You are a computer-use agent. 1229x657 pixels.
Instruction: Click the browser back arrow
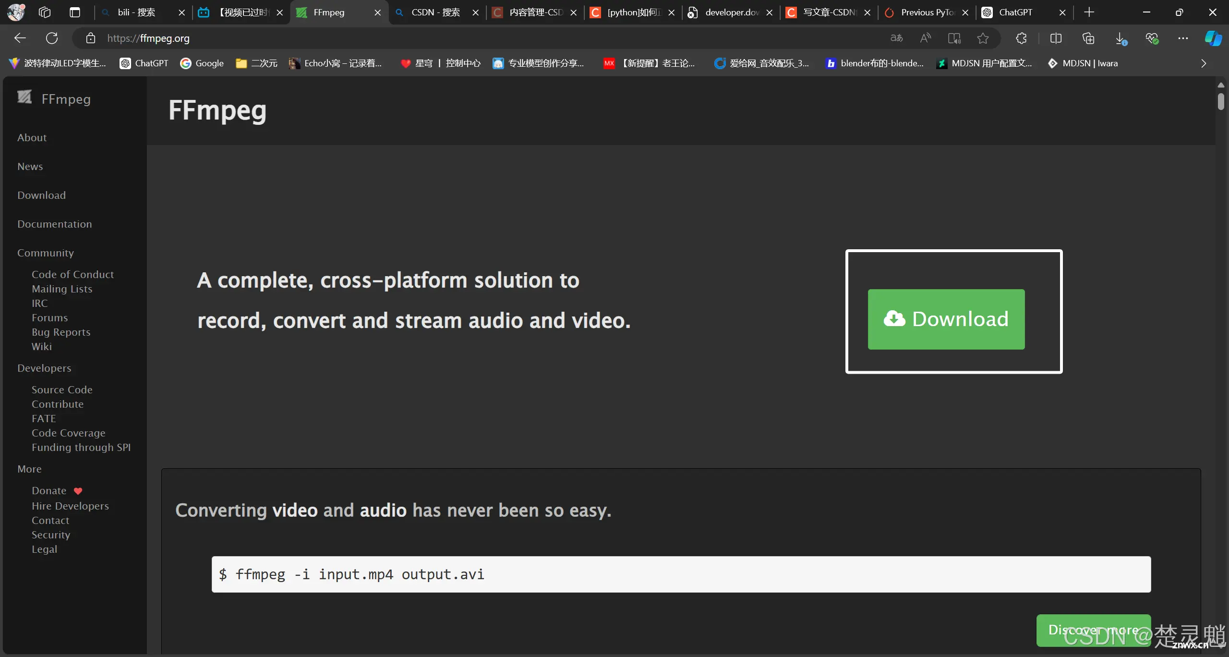[x=20, y=38]
